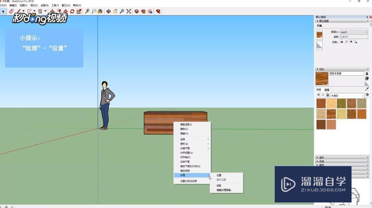Click the Zoom Extents tool
This screenshot has height=208, width=372.
pyautogui.click(x=128, y=12)
